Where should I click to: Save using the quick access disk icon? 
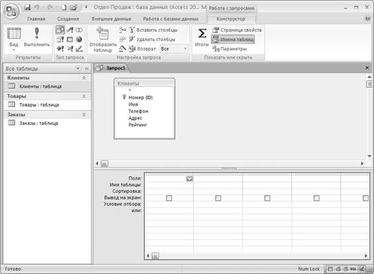28,7
